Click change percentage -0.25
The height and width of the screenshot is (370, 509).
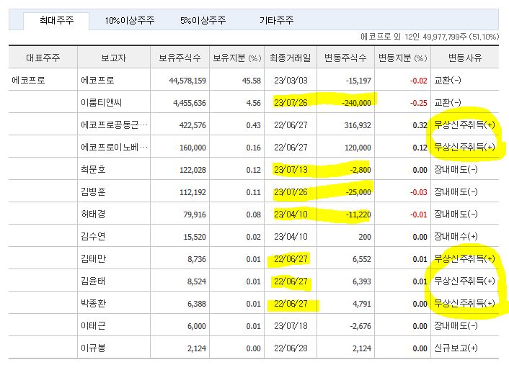(x=418, y=103)
